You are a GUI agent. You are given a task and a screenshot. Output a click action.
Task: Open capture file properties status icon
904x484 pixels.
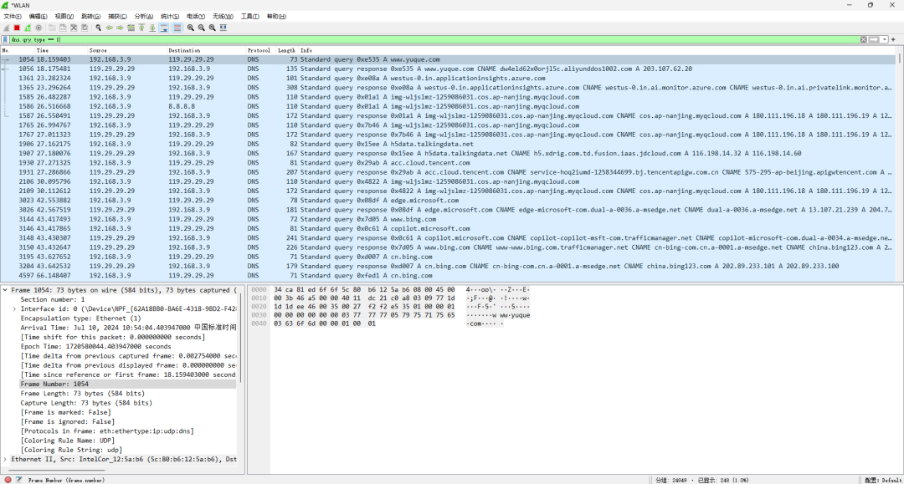coord(19,479)
